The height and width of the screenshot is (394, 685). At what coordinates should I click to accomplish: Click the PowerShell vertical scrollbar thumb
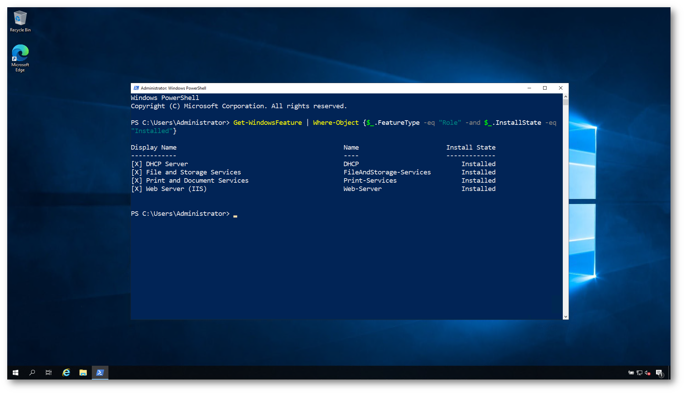click(x=566, y=102)
